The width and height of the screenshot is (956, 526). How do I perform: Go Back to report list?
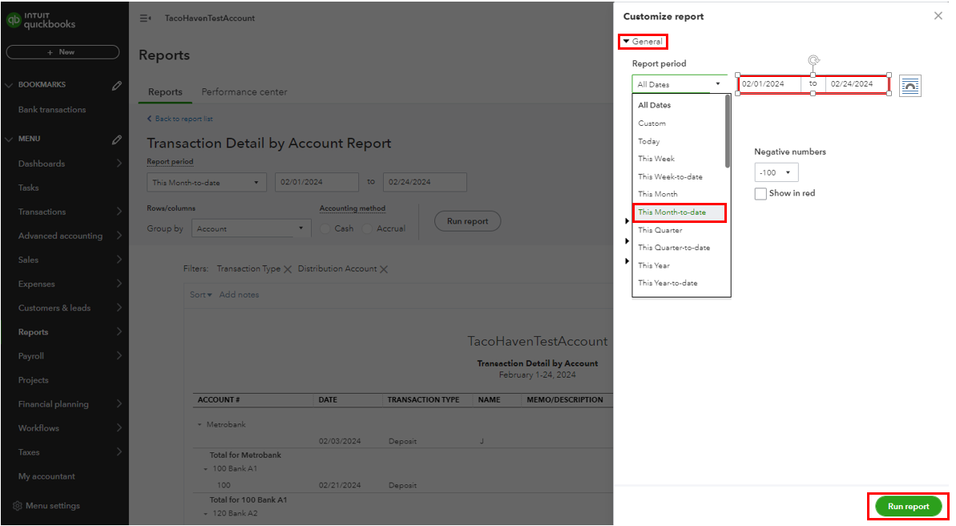point(184,119)
